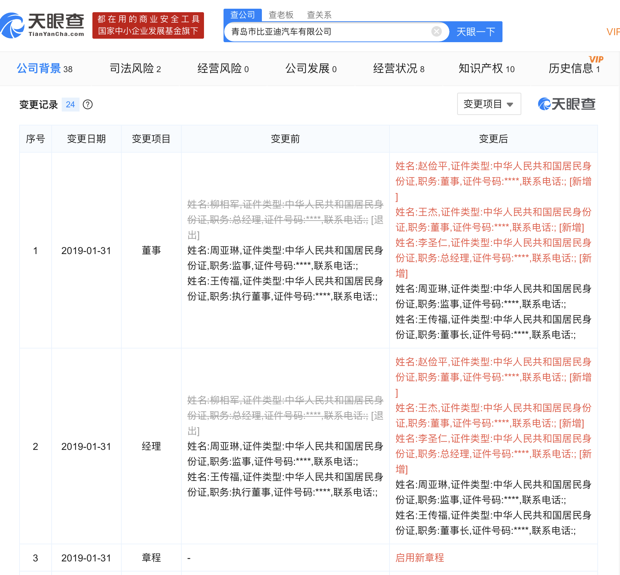Click the 序号 column header
The height and width of the screenshot is (575, 620).
pos(36,139)
